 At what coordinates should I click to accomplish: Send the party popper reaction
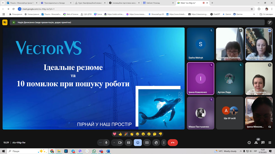point(126,134)
